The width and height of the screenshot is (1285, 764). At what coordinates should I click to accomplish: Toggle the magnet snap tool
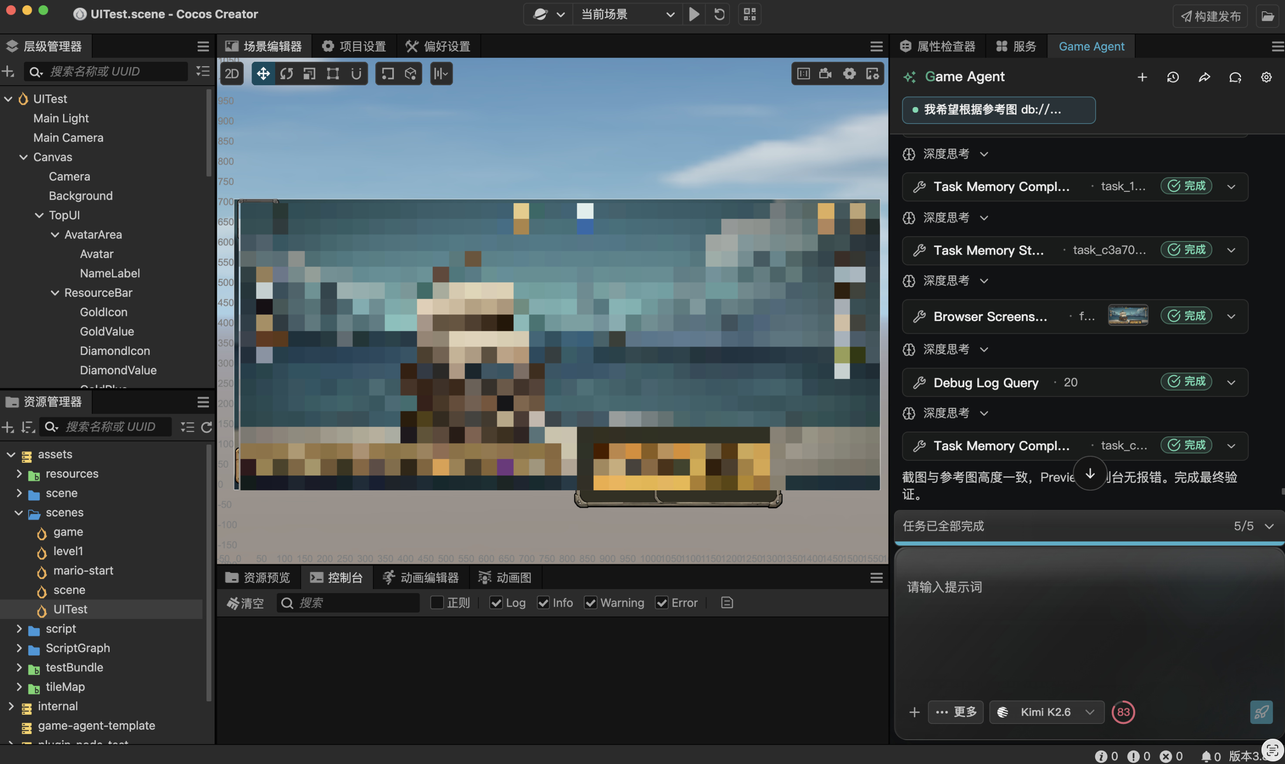tap(356, 74)
